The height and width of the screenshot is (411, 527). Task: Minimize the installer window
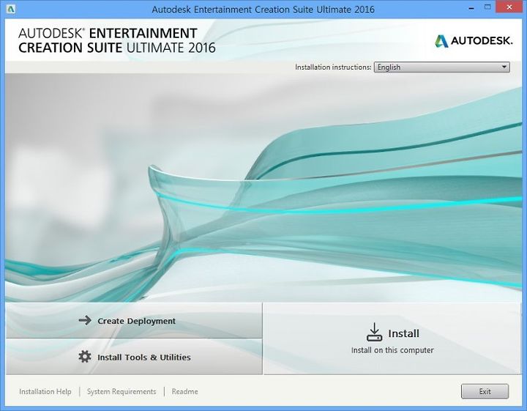coord(471,8)
